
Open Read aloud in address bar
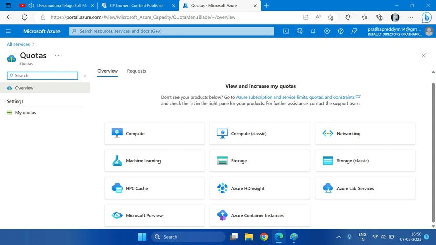pyautogui.click(x=318, y=17)
